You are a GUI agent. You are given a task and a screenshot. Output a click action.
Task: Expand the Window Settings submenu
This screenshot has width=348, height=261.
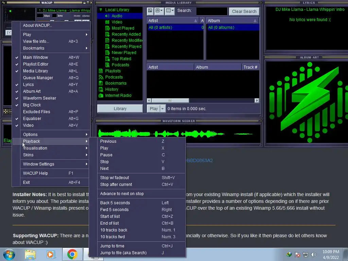(51, 164)
